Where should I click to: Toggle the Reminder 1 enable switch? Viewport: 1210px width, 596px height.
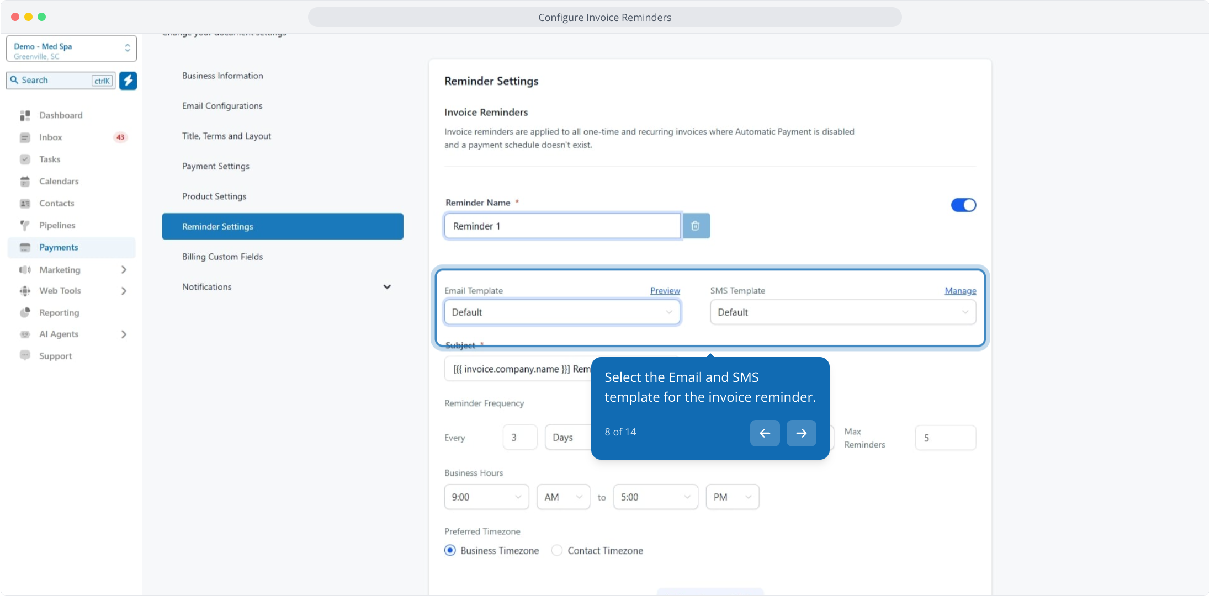click(x=963, y=205)
